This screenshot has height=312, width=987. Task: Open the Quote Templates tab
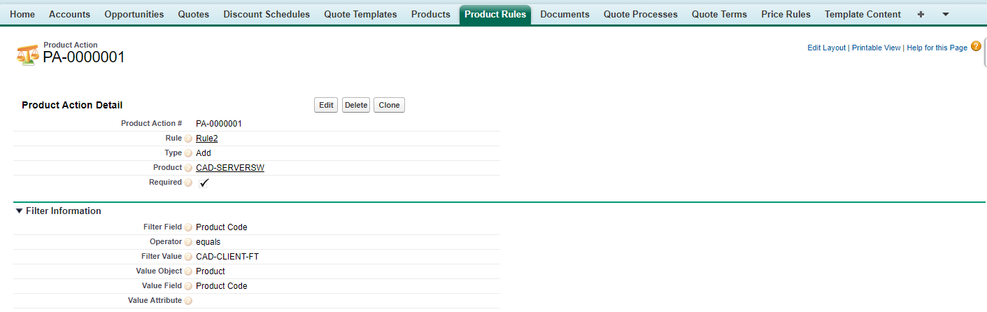tap(360, 14)
